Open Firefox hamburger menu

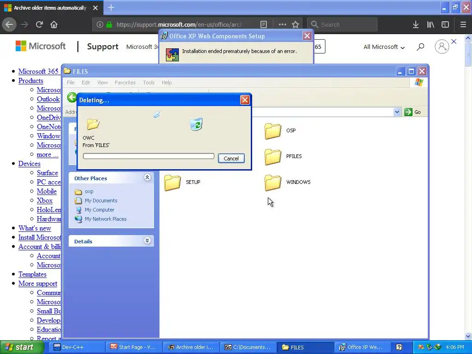click(x=463, y=24)
